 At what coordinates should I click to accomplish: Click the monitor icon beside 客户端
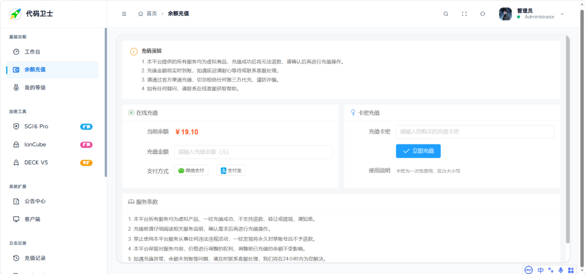[x=16, y=219]
